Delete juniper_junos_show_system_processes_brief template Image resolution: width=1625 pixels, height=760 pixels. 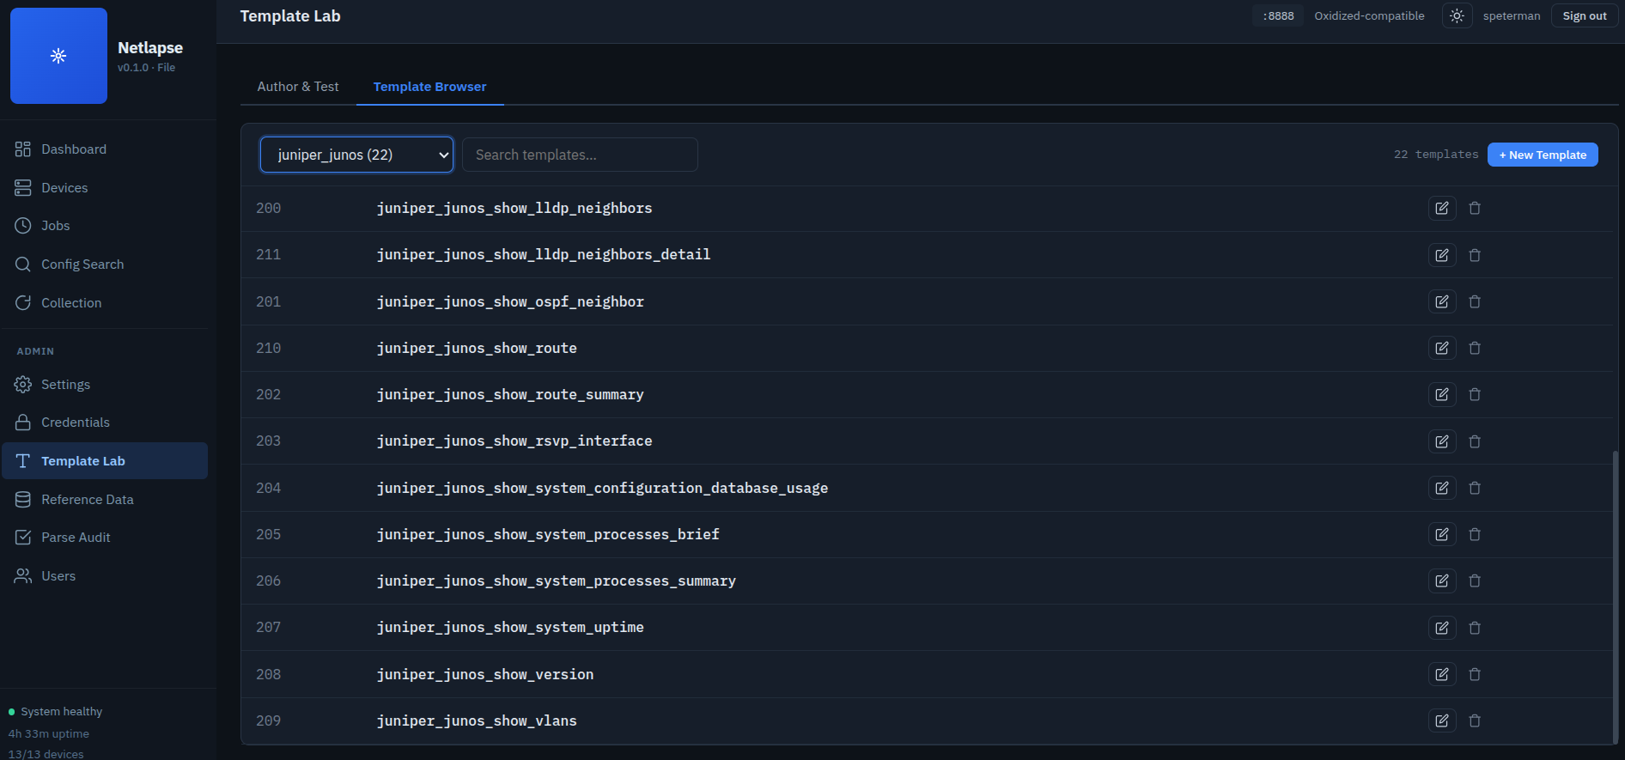[x=1475, y=534]
